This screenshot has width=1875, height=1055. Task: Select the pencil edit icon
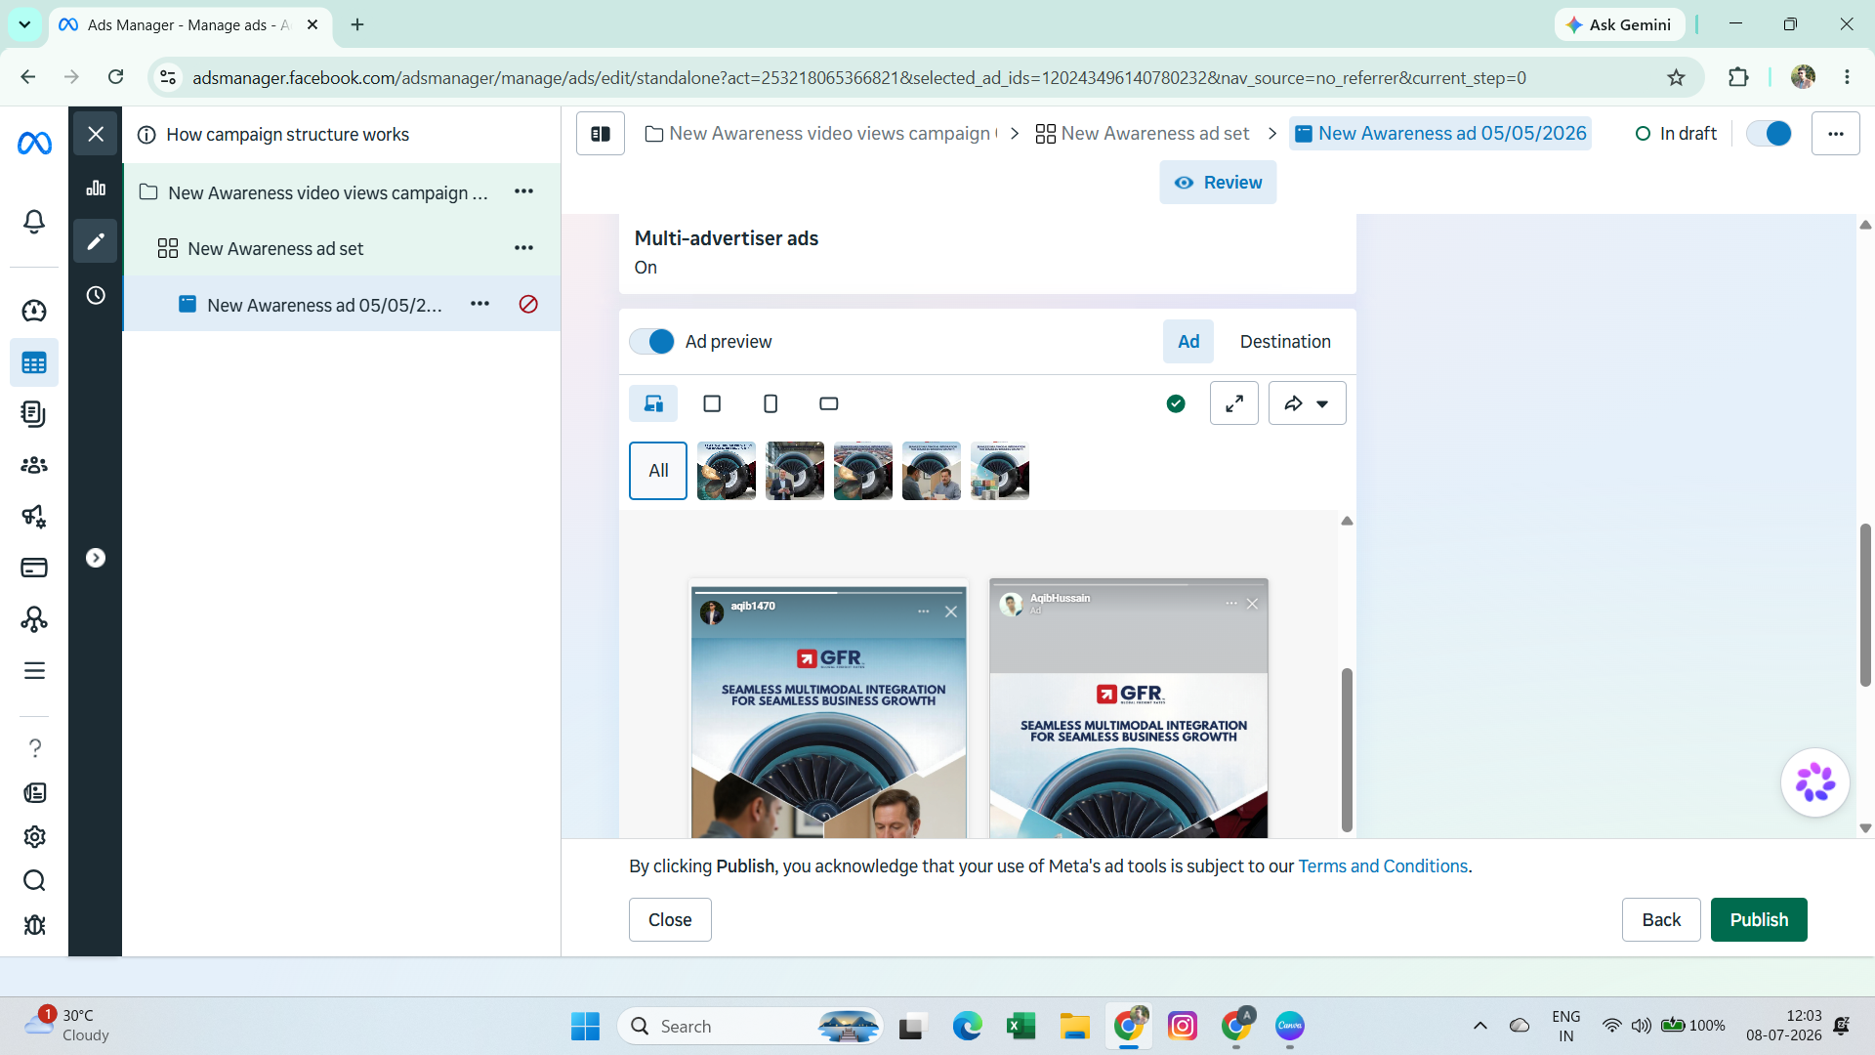(96, 241)
